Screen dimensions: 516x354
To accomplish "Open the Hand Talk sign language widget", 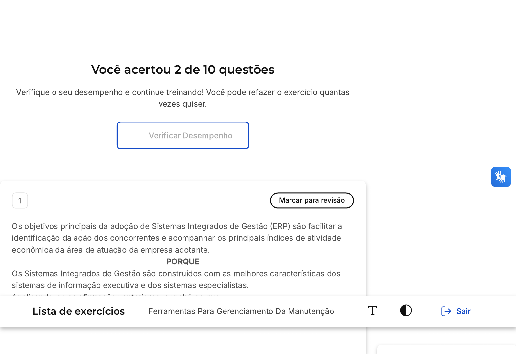I will click(x=501, y=177).
